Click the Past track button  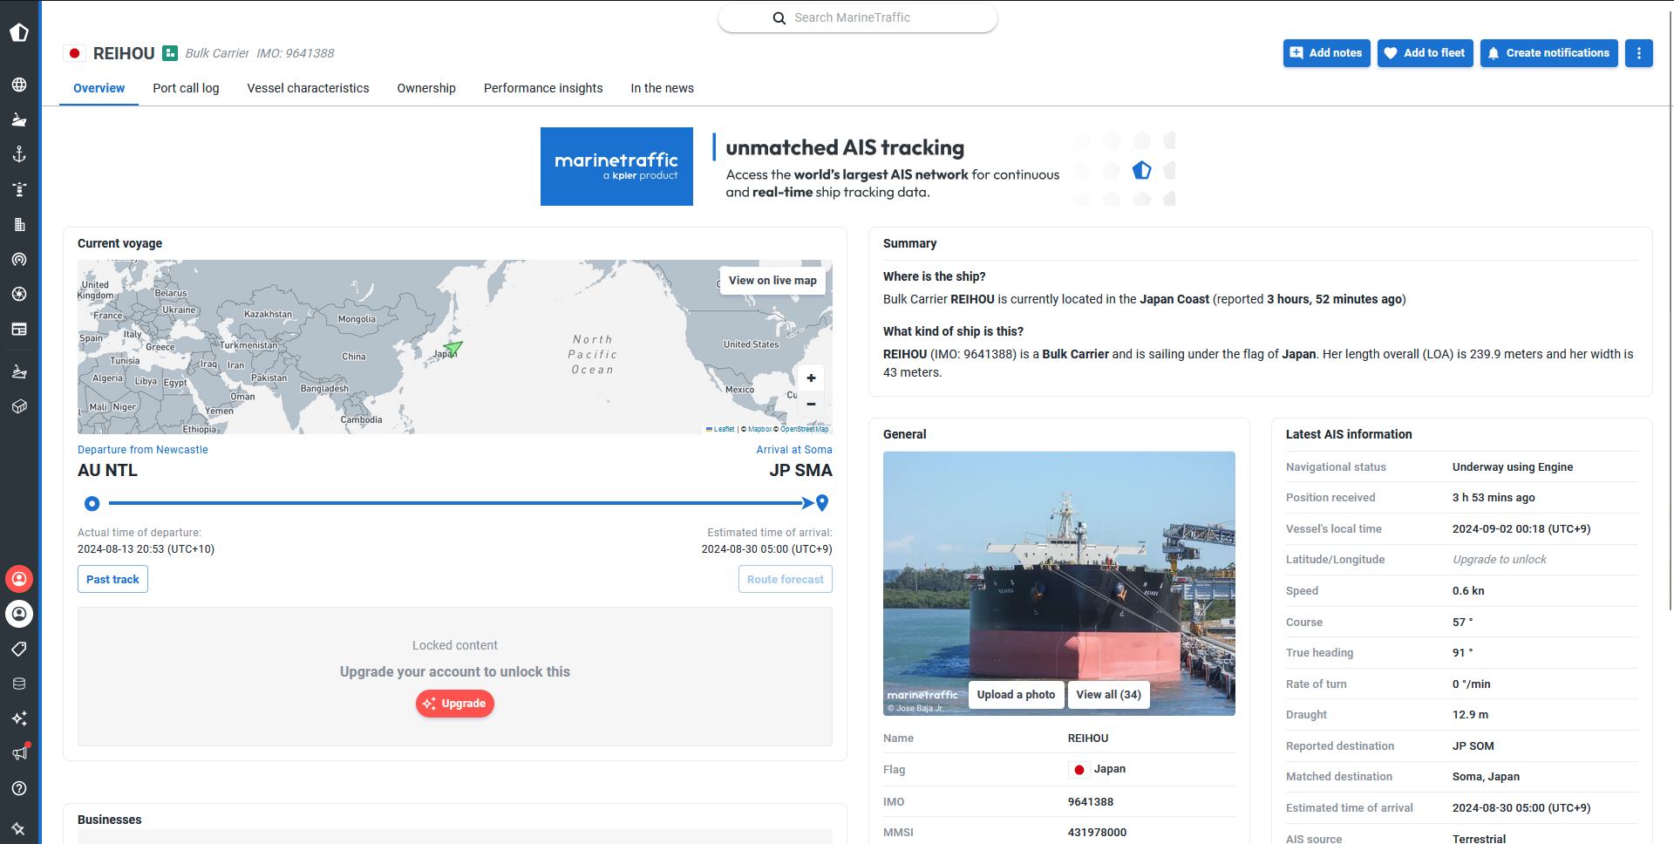tap(112, 579)
